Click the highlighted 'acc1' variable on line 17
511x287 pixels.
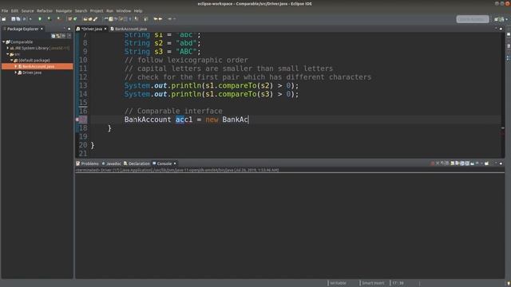click(184, 120)
